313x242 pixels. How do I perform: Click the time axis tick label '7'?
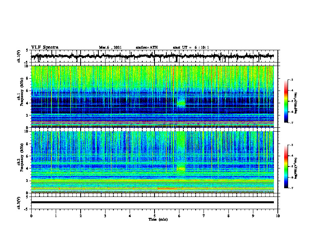pos(204,216)
